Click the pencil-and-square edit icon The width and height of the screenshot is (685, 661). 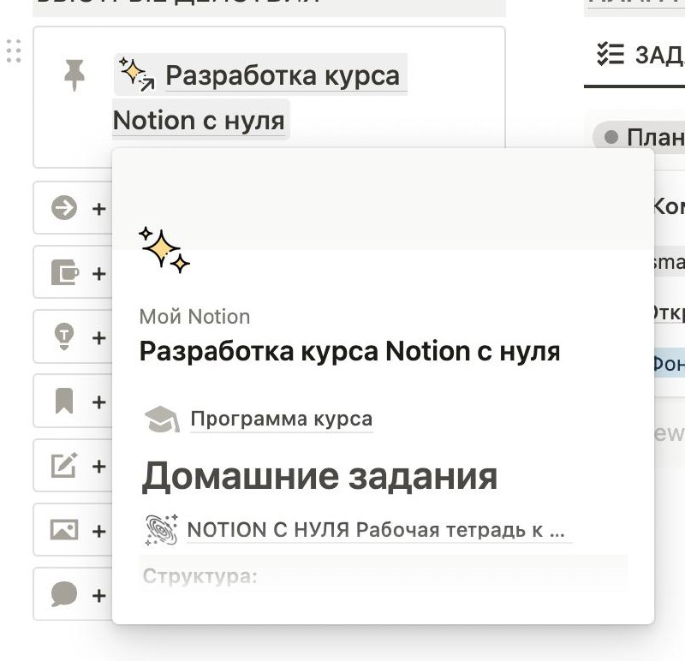click(64, 465)
